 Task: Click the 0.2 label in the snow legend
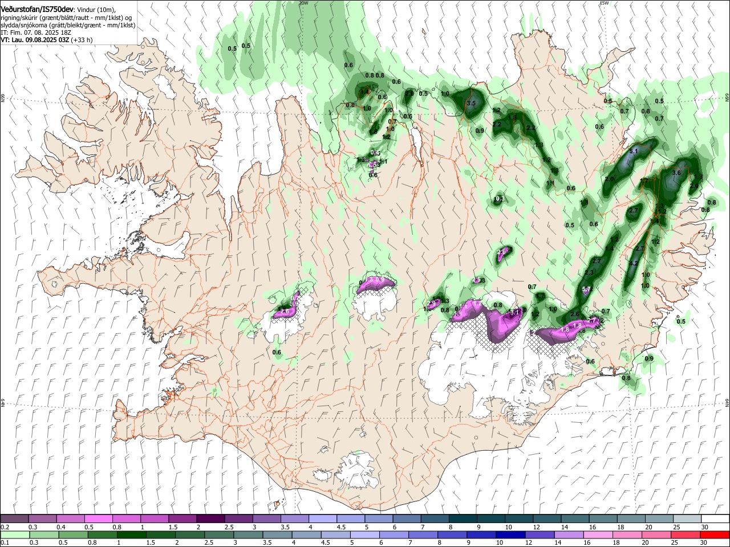coord(4,527)
